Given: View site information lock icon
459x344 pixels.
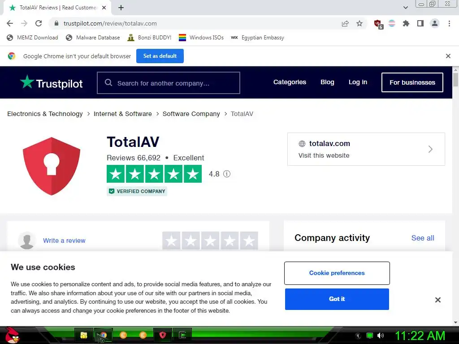Looking at the screenshot, I should click(x=56, y=23).
